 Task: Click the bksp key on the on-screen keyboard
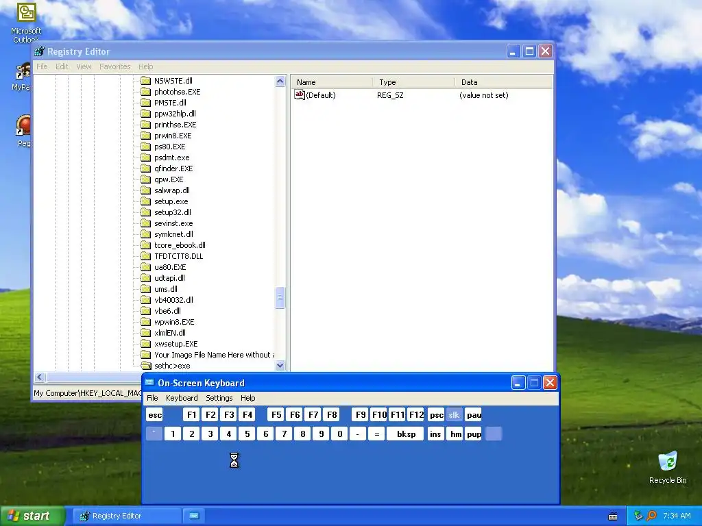pyautogui.click(x=405, y=434)
